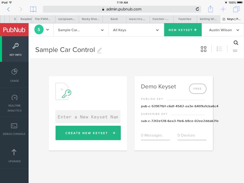Switch to the function browser tab
Screen dimensions: 244x183
161,19
